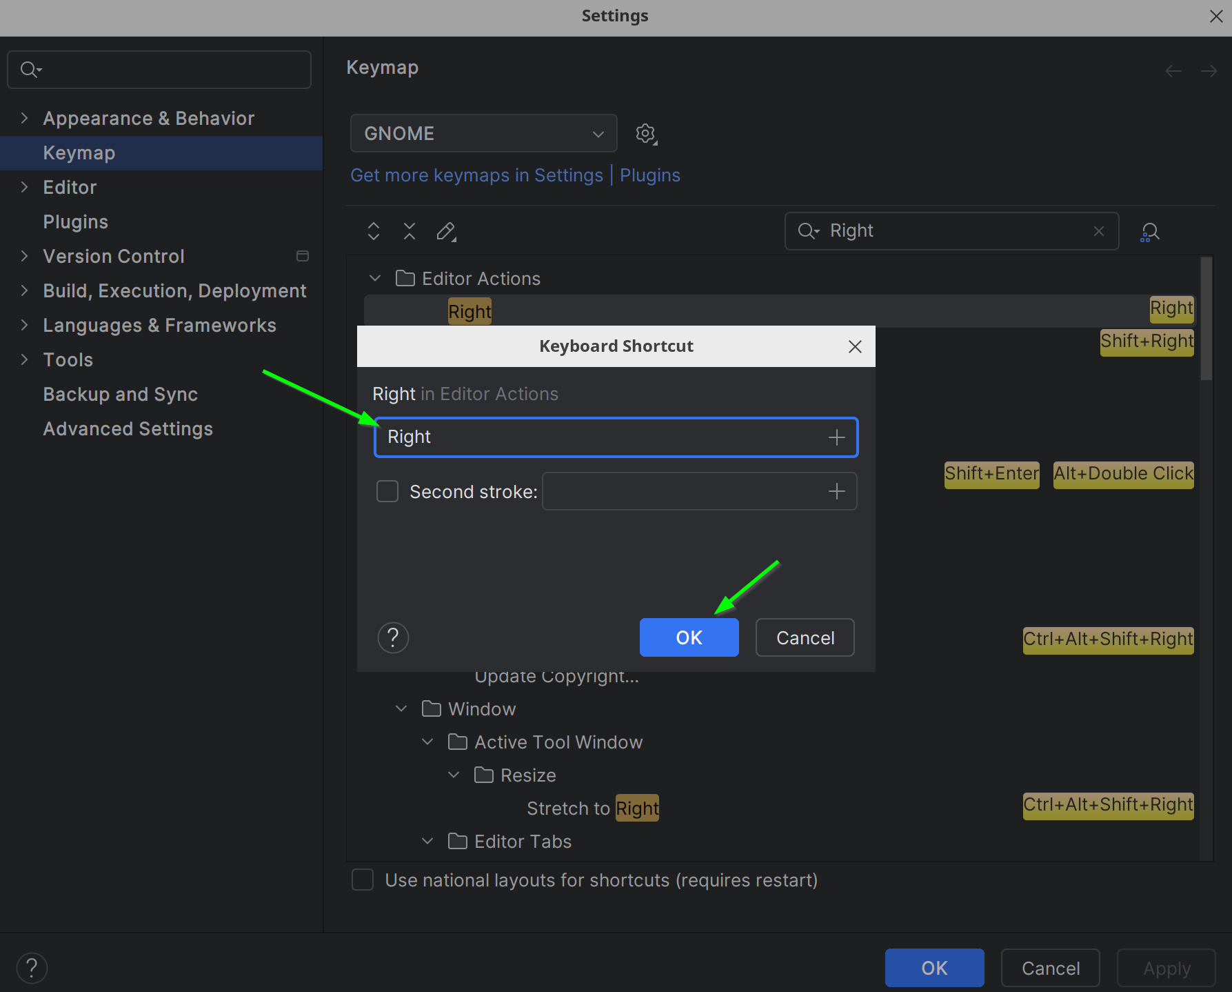Click the pencil Edit Shortcut icon
Image resolution: width=1232 pixels, height=992 pixels.
pos(446,231)
